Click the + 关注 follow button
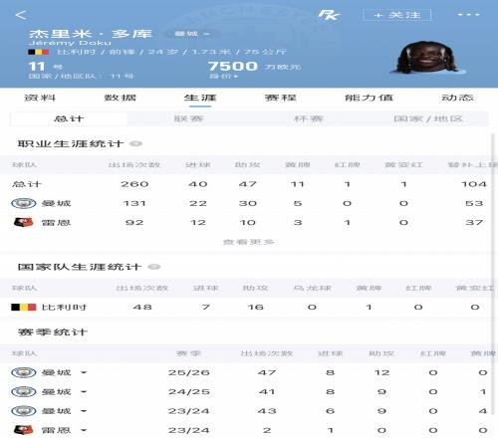The width and height of the screenshot is (498, 438). click(x=397, y=15)
